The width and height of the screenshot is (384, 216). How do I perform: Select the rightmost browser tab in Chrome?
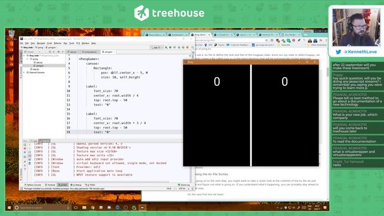pos(290,35)
